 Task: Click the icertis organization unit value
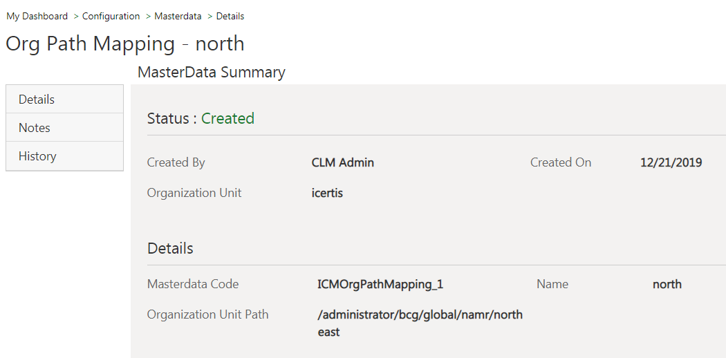327,194
